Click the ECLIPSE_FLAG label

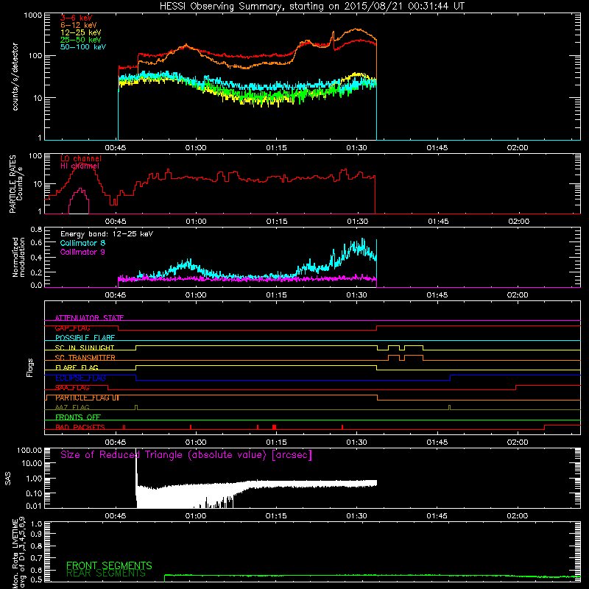[x=80, y=378]
